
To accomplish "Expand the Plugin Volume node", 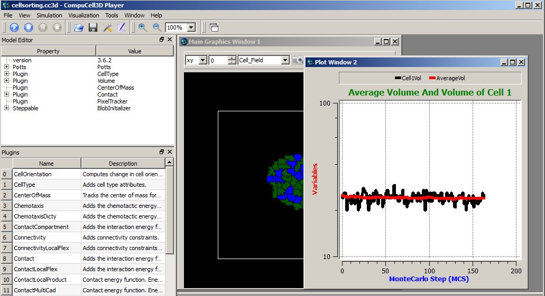I will tap(6, 81).
